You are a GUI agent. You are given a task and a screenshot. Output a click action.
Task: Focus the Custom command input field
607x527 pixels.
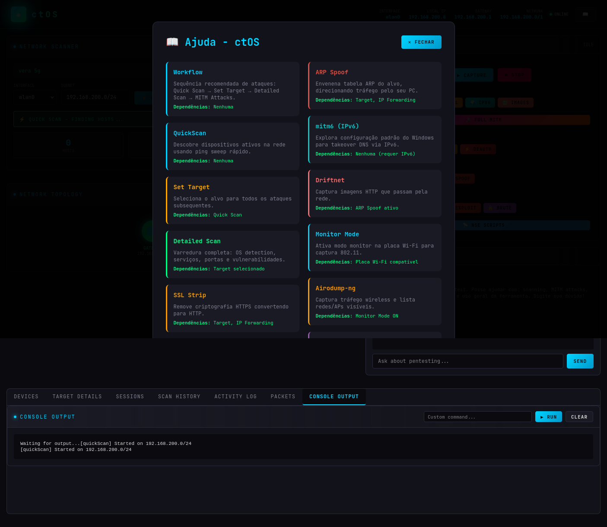(x=478, y=417)
